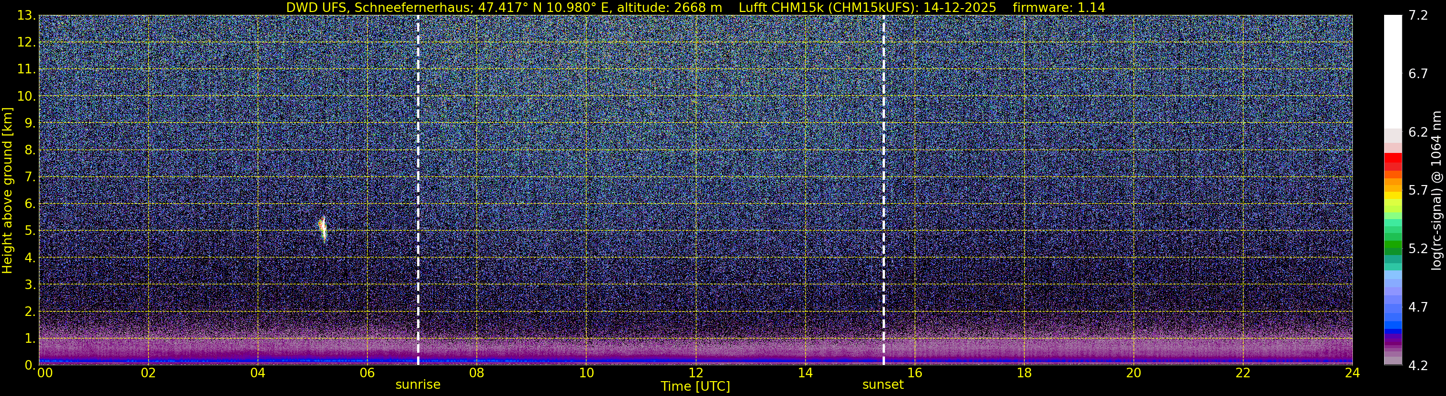Click the 'sunrise' label below the time axis

pyautogui.click(x=418, y=385)
